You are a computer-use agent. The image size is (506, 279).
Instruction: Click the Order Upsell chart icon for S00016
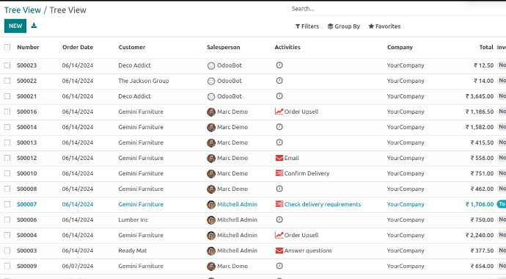click(279, 112)
